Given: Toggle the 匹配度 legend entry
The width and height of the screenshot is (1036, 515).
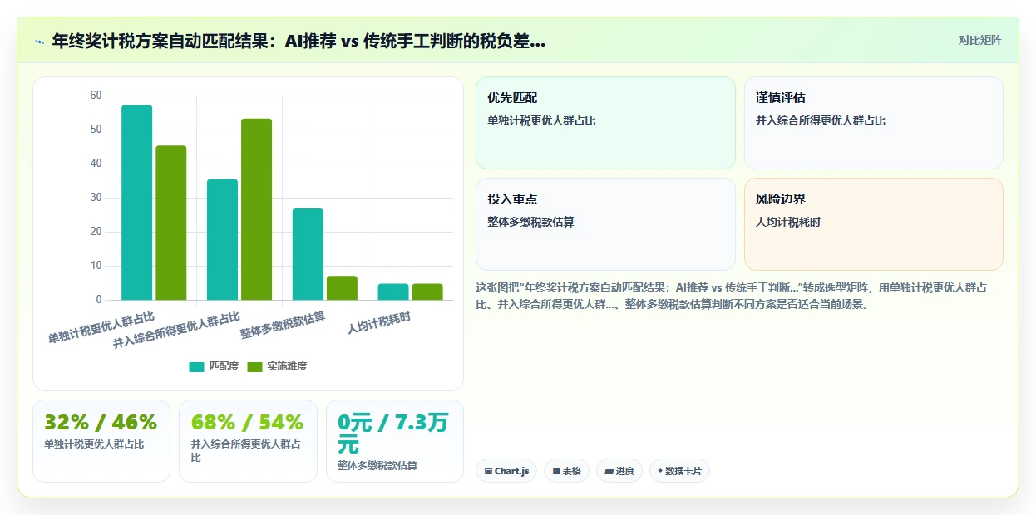Looking at the screenshot, I should 214,366.
